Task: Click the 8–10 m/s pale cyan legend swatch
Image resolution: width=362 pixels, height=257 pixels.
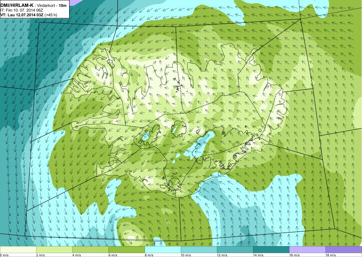Action: pyautogui.click(x=163, y=250)
